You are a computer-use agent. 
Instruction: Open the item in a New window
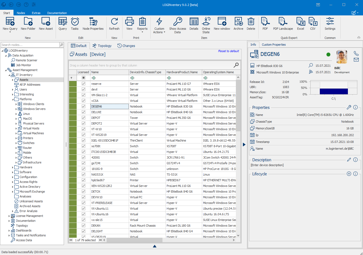tap(222, 24)
